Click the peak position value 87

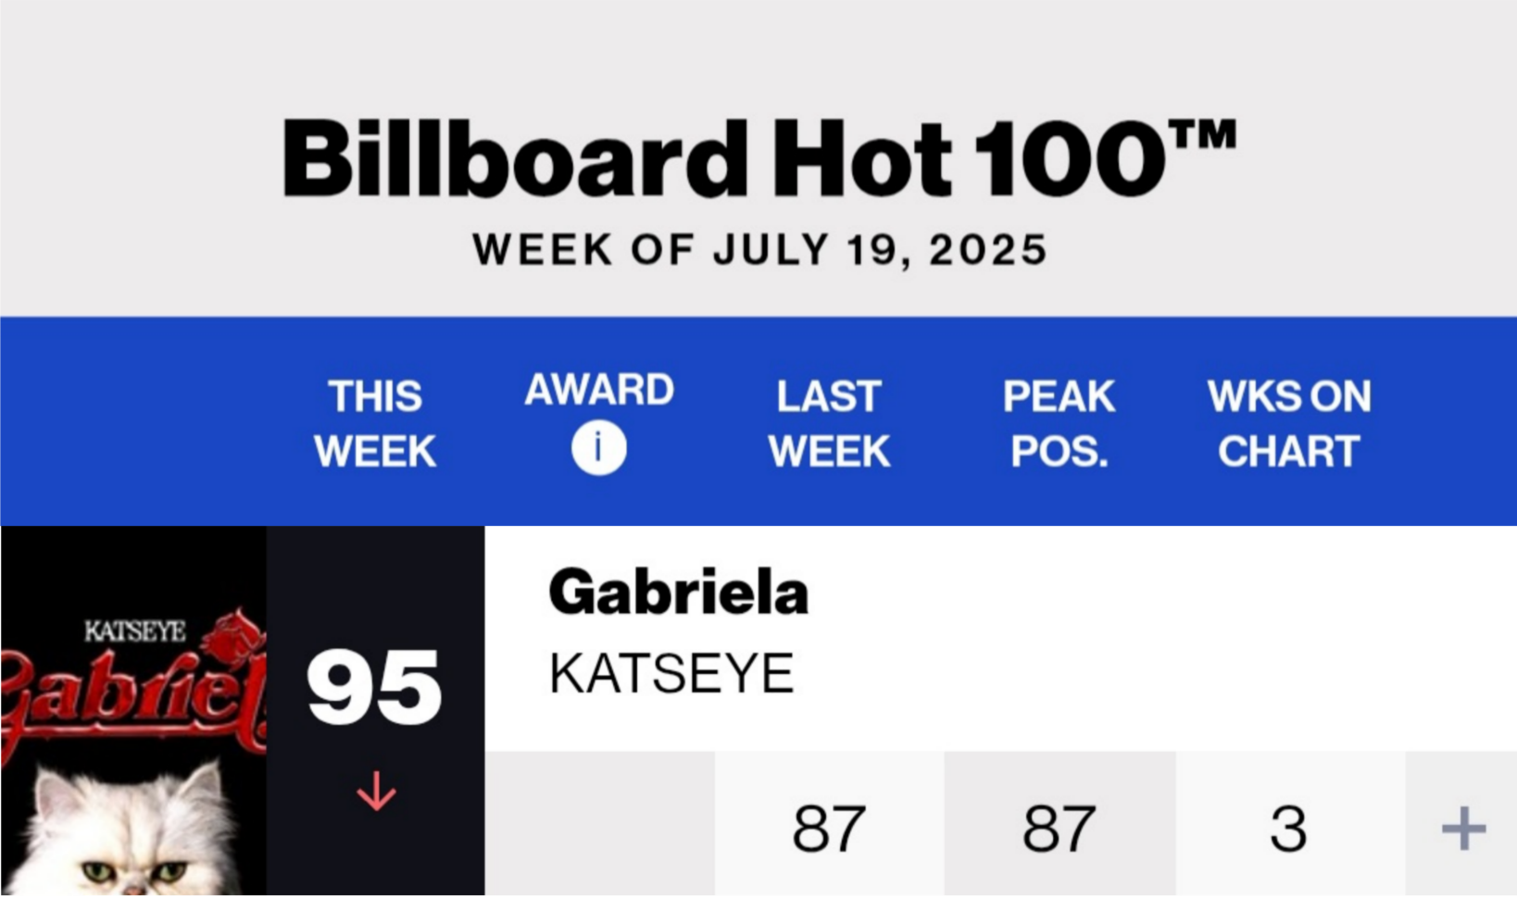[x=1059, y=829]
